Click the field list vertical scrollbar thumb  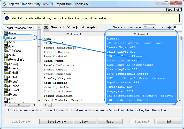(39, 46)
